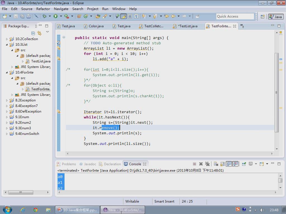Click the New Java Package icon
286x214 pixels.
click(79, 16)
